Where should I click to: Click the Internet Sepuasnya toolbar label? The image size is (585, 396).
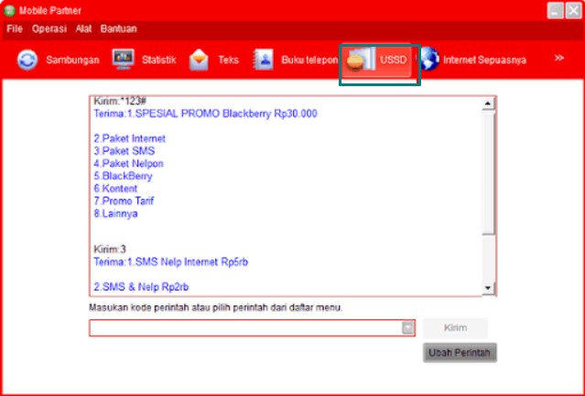pyautogui.click(x=484, y=60)
